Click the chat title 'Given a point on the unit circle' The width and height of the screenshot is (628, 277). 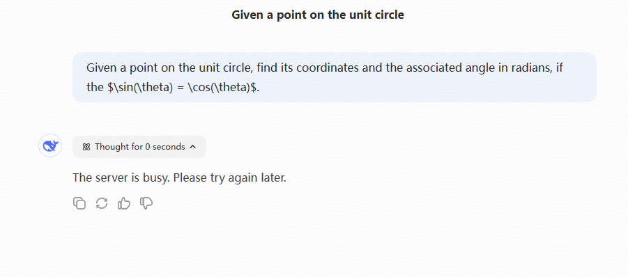point(318,15)
